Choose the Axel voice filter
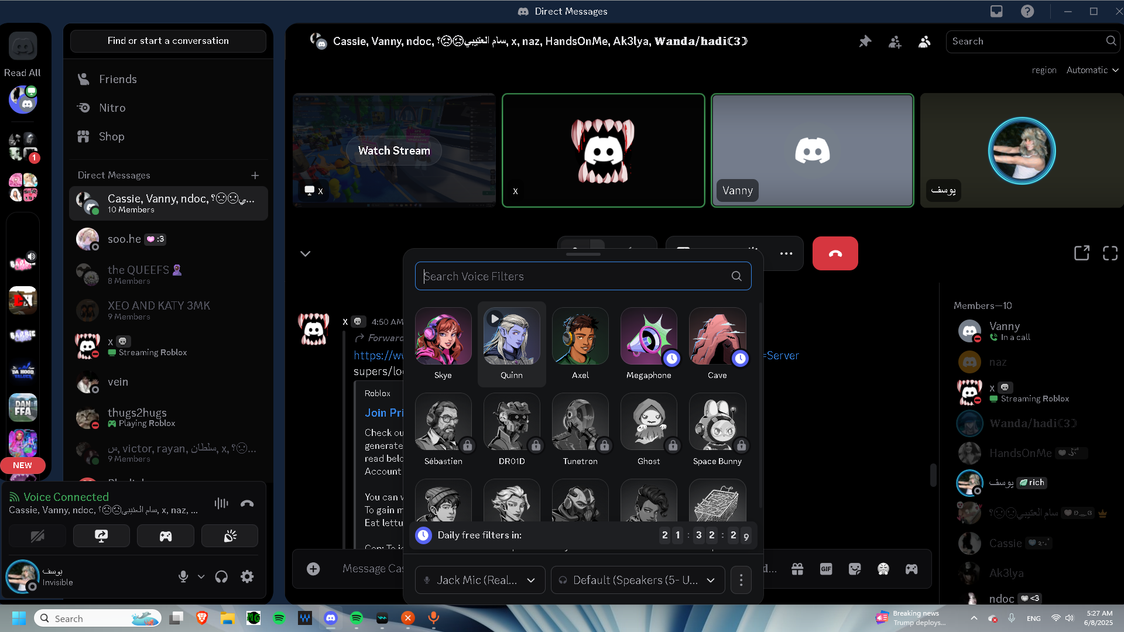 [x=580, y=344]
